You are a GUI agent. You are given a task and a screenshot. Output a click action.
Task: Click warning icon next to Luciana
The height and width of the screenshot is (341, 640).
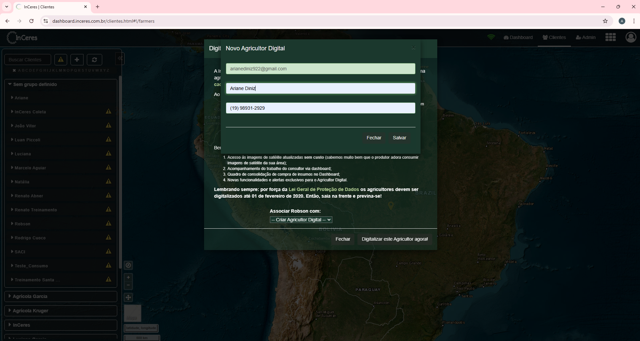[109, 153]
